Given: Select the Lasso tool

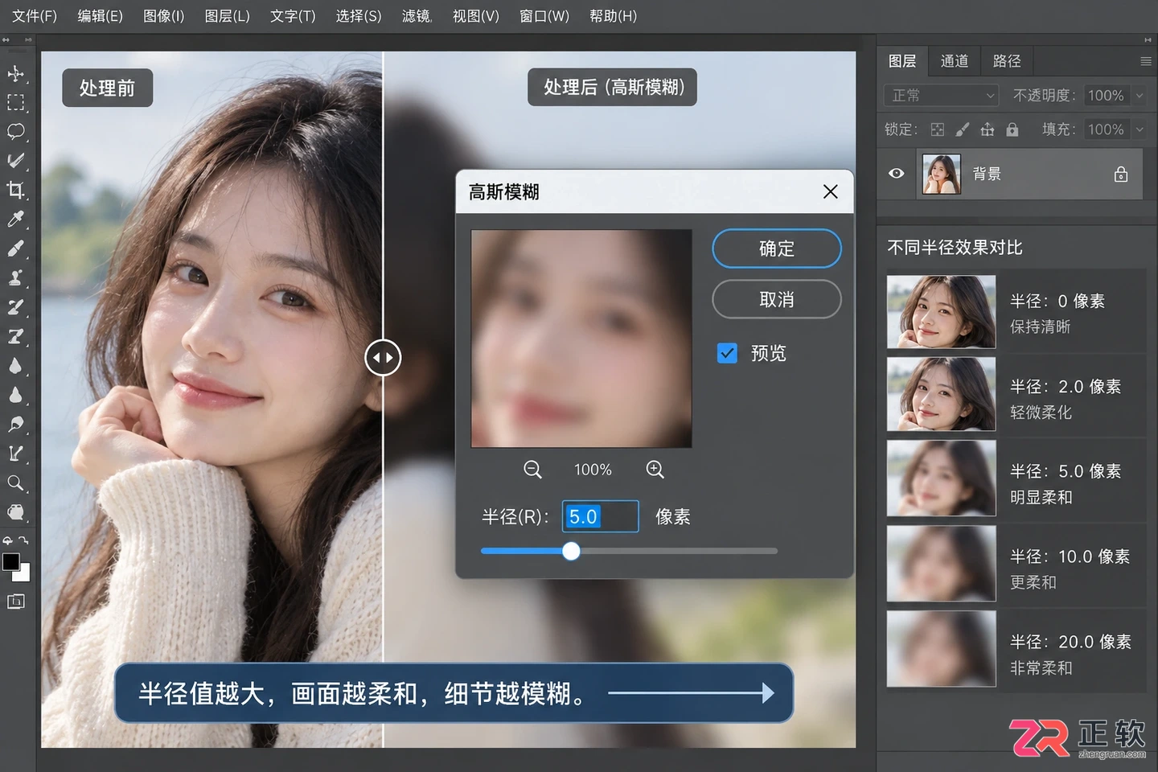Looking at the screenshot, I should 15,132.
